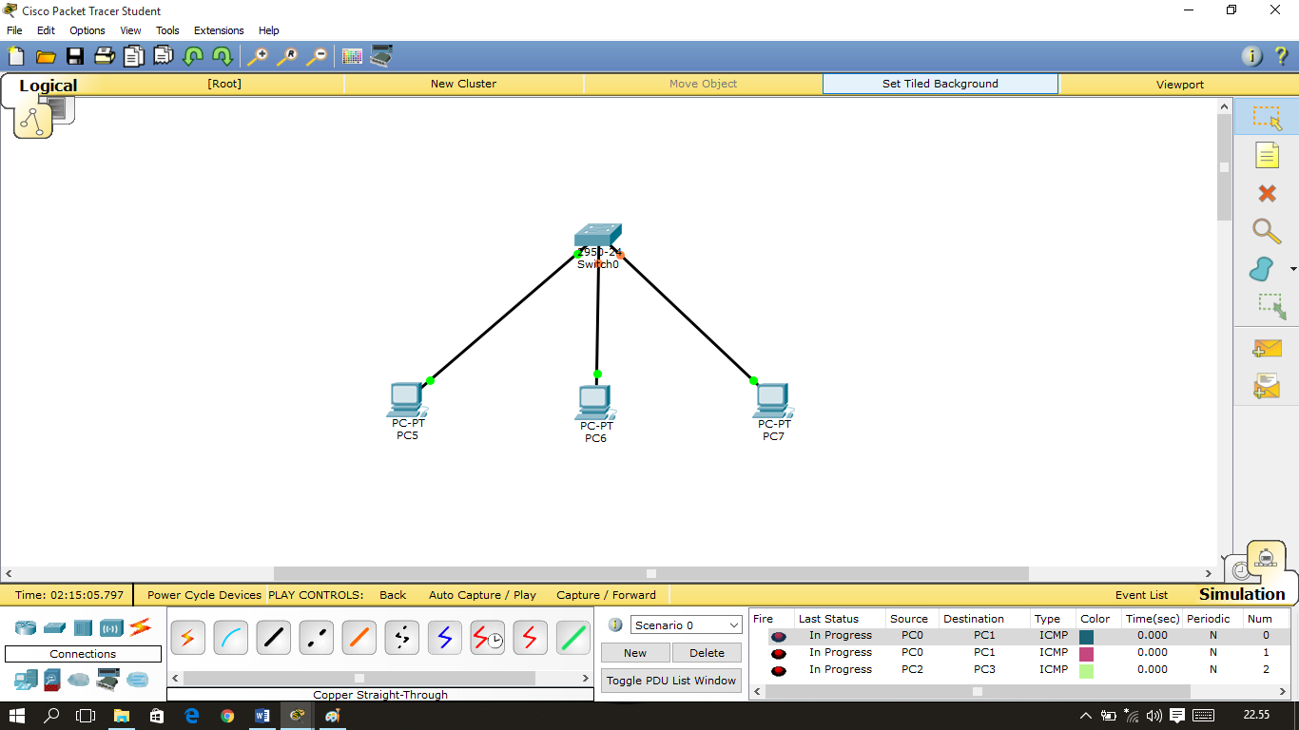Switch to the Logical workspace tab

48,85
